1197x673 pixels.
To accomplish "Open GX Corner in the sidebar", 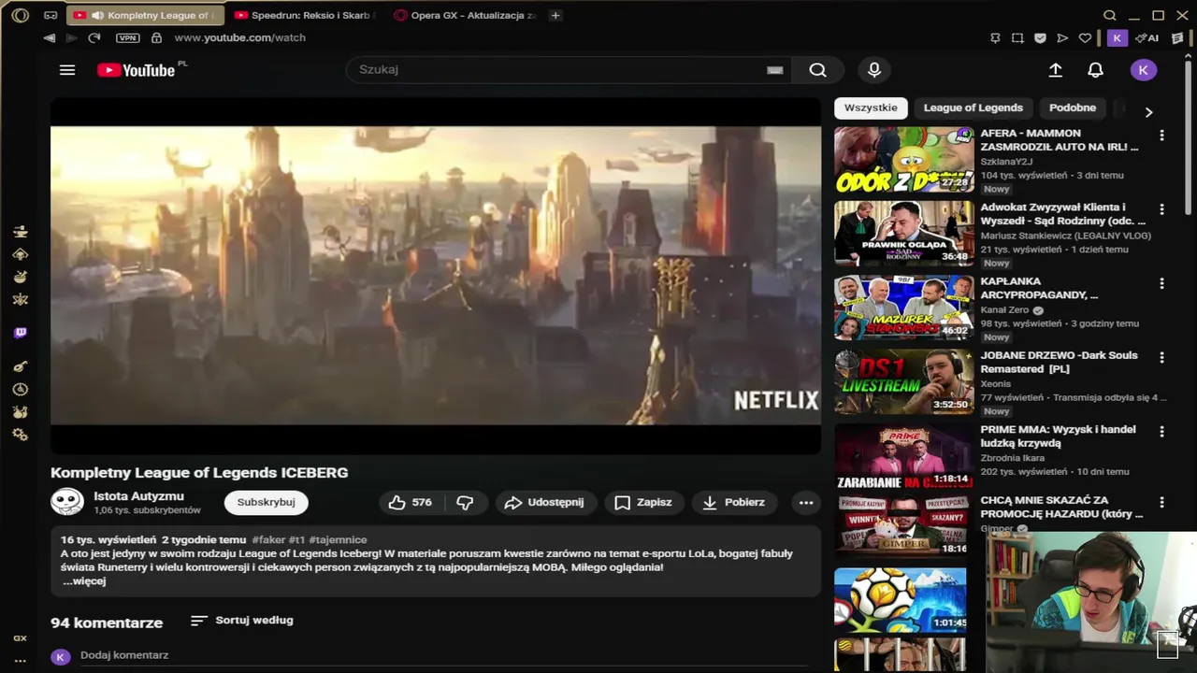I will (20, 638).
